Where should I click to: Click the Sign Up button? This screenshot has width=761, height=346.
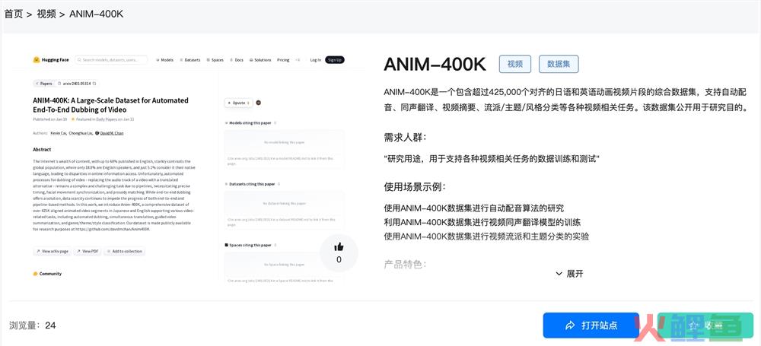pos(335,59)
